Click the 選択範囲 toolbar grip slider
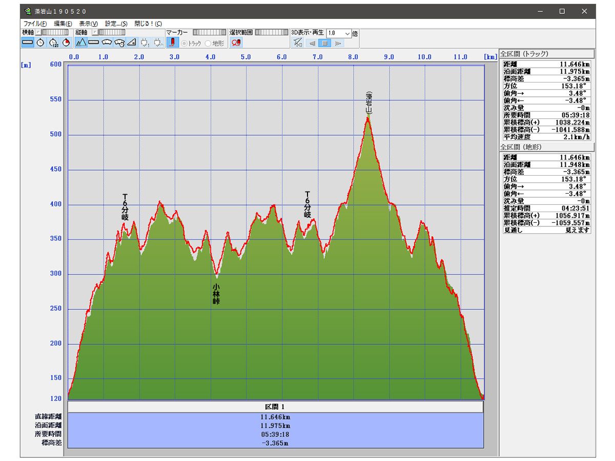This screenshot has height=461, width=615. (271, 33)
